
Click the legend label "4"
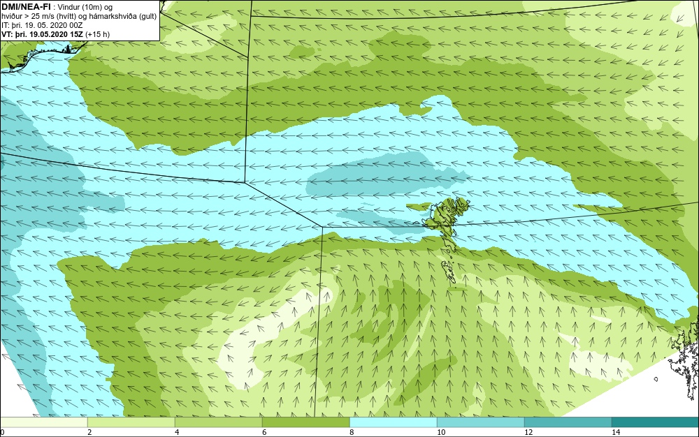tap(177, 432)
